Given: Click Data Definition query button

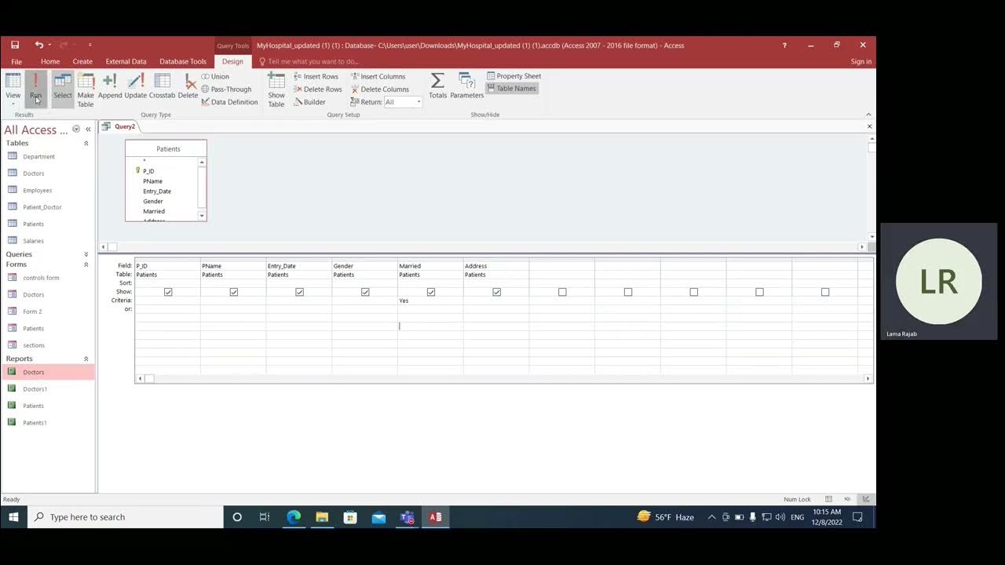Looking at the screenshot, I should tap(229, 102).
